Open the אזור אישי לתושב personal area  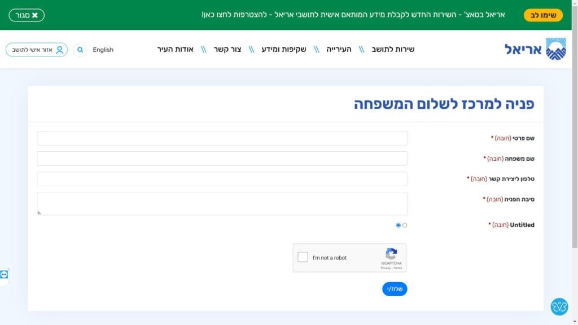pyautogui.click(x=37, y=50)
